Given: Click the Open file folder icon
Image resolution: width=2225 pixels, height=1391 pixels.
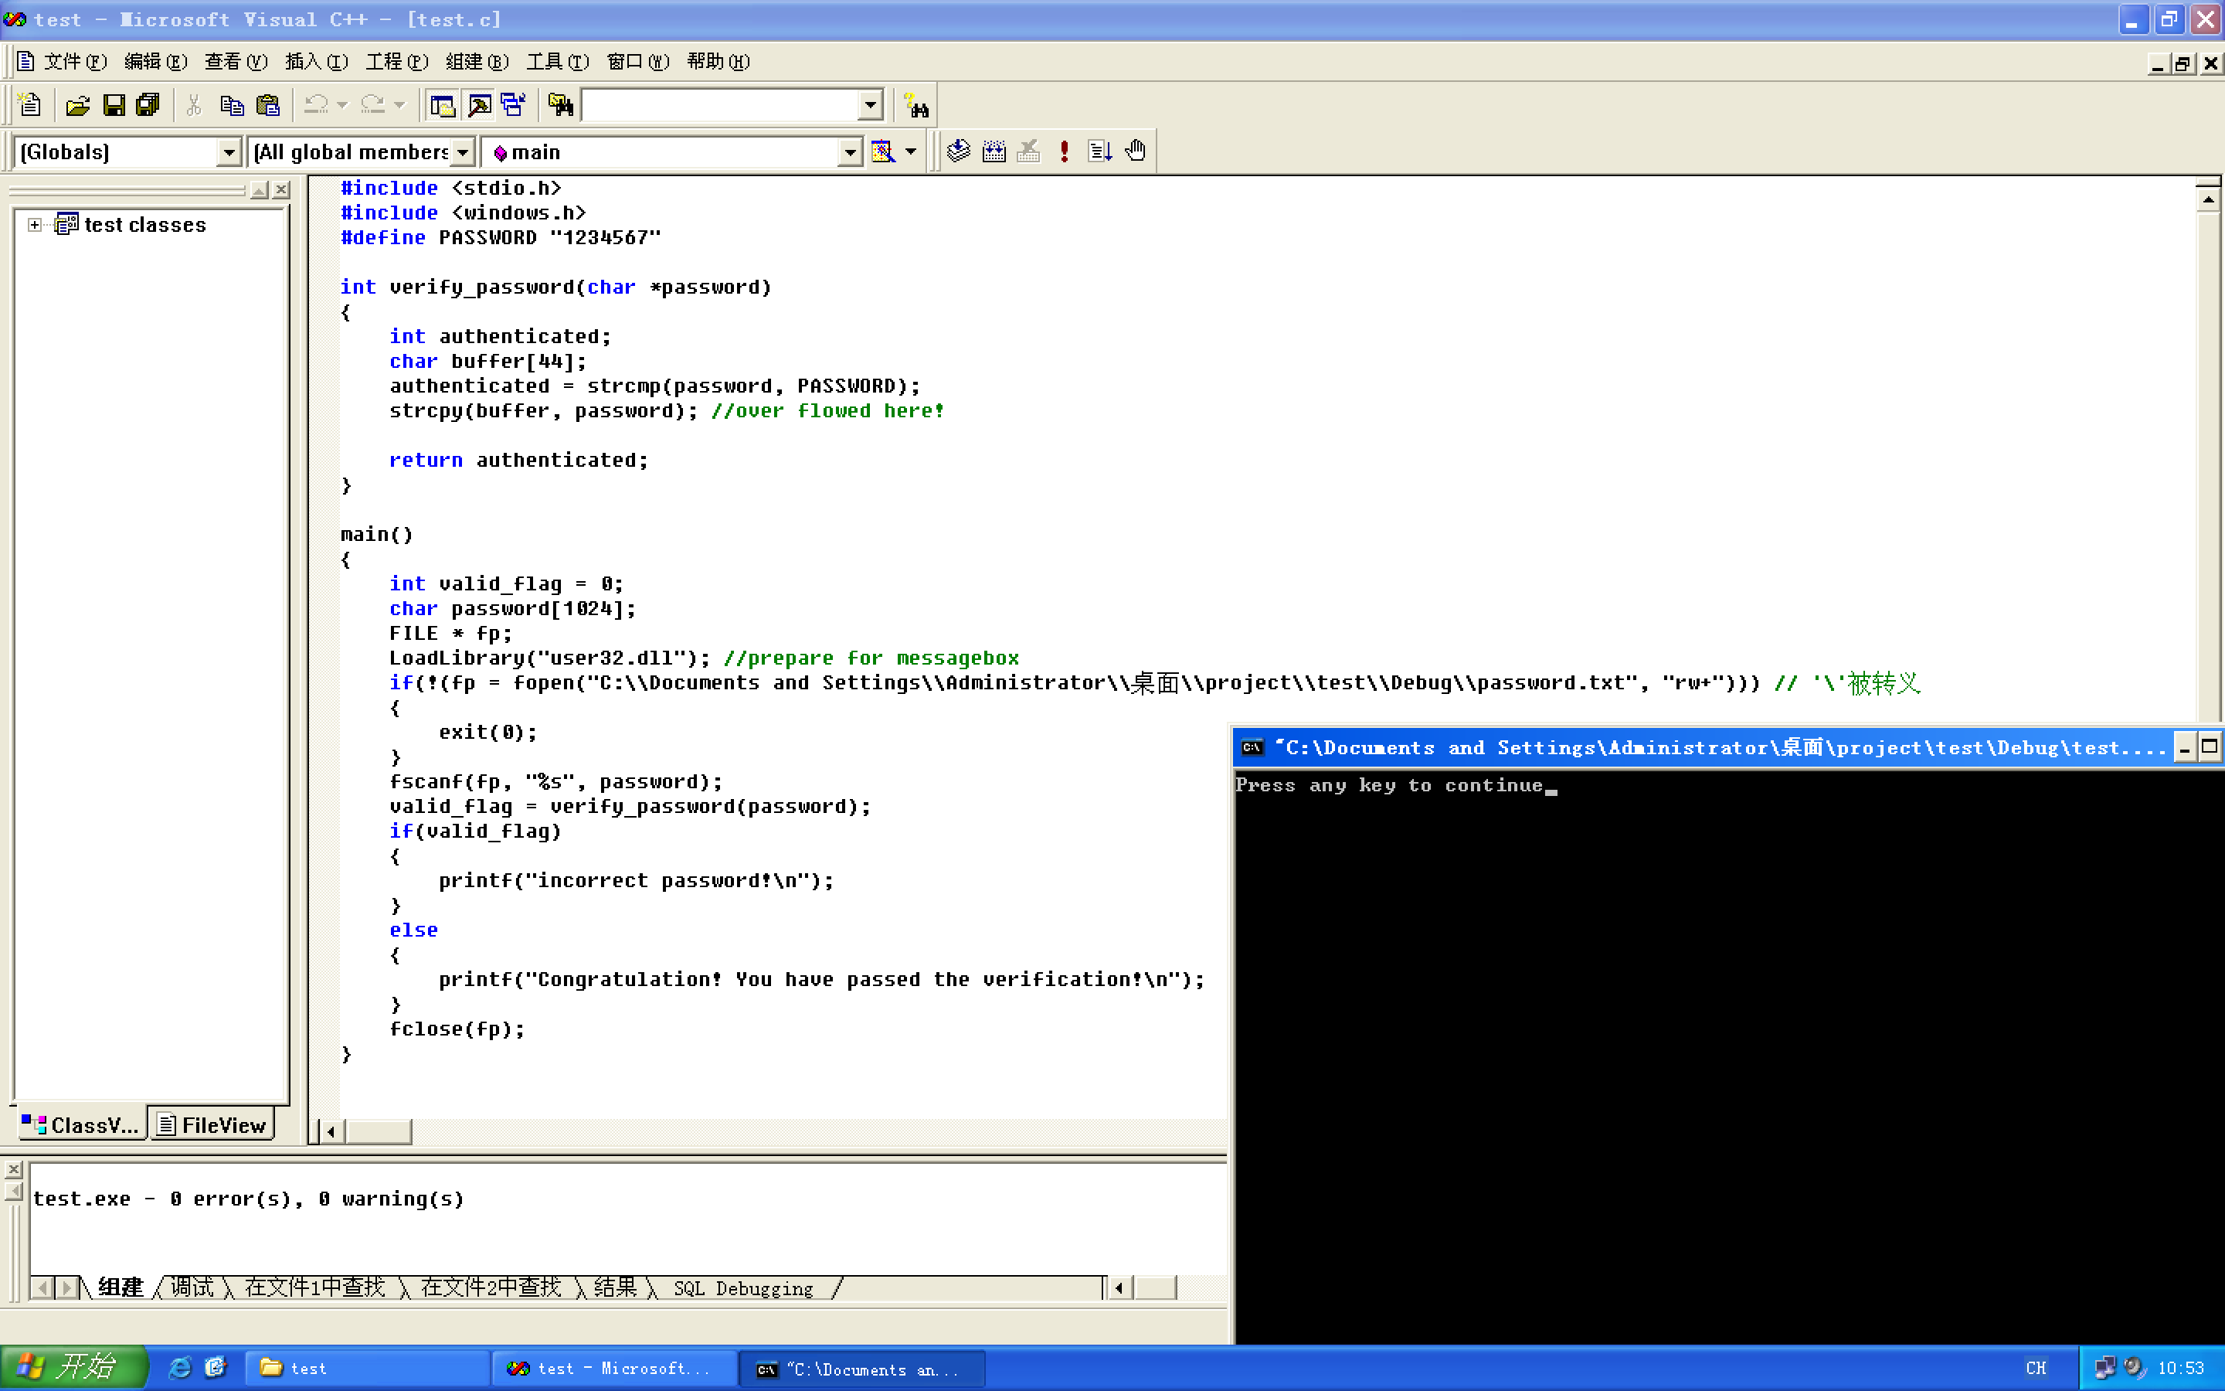Looking at the screenshot, I should (78, 106).
